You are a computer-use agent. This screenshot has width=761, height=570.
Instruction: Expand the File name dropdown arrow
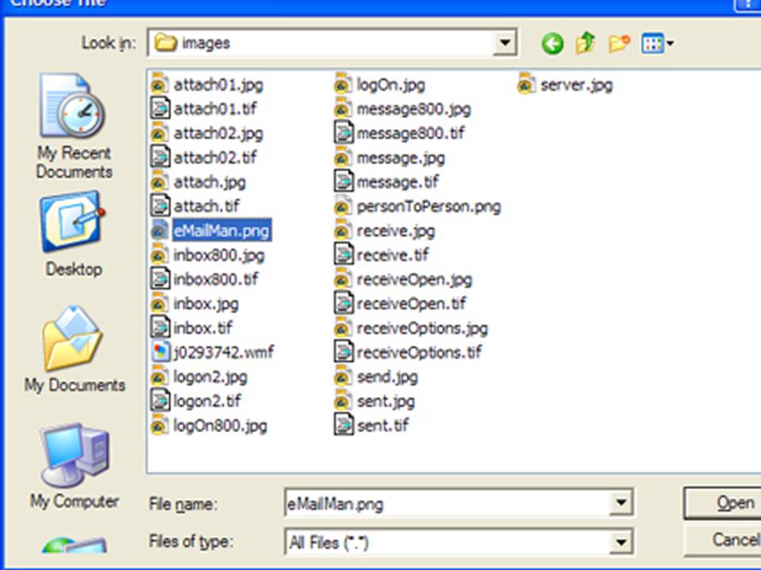[x=620, y=503]
